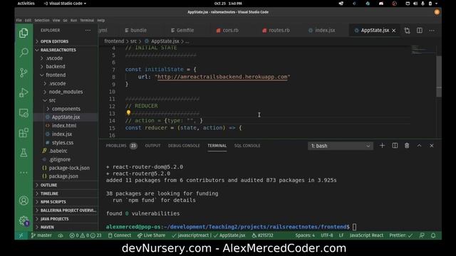Open the Problems panel tab
456x256 pixels.
(x=121, y=146)
